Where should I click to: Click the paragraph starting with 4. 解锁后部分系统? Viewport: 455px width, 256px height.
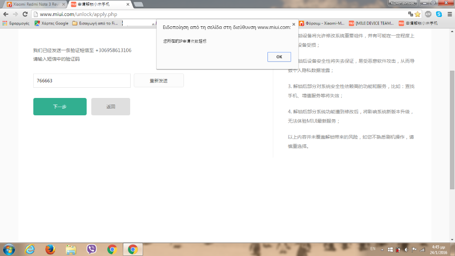coord(351,116)
